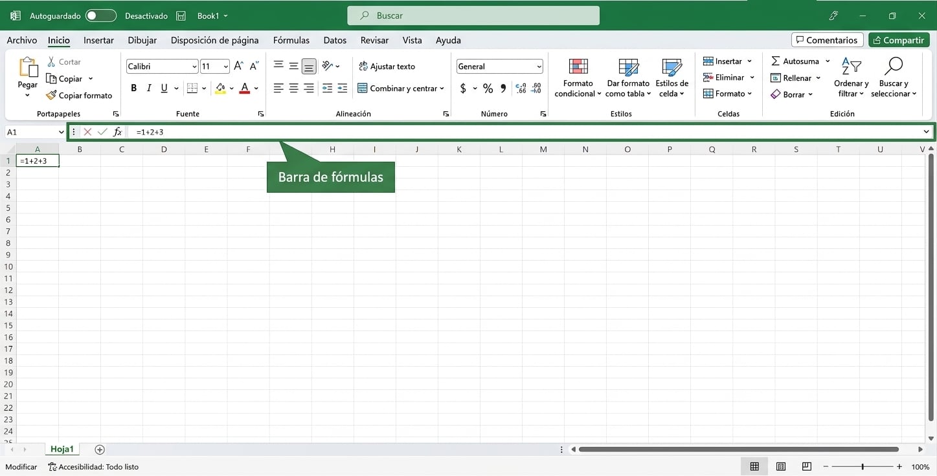Click the Compartir button

pyautogui.click(x=898, y=40)
